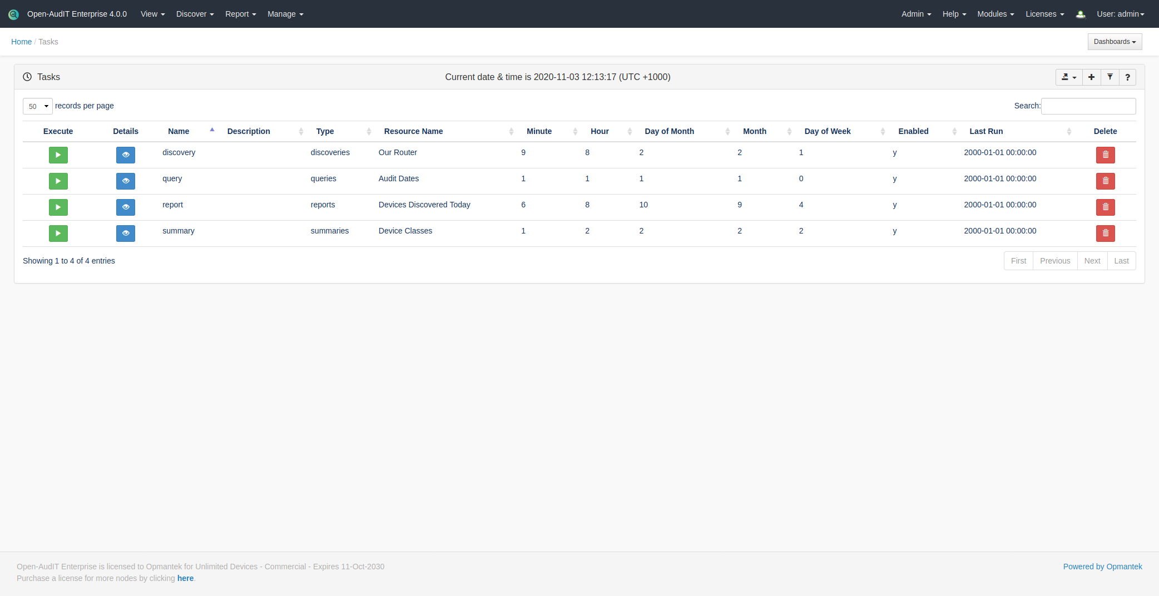Show details for the summary task
Image resolution: width=1159 pixels, height=596 pixels.
point(126,234)
